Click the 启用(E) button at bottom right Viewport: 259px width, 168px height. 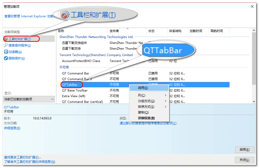tap(245, 150)
